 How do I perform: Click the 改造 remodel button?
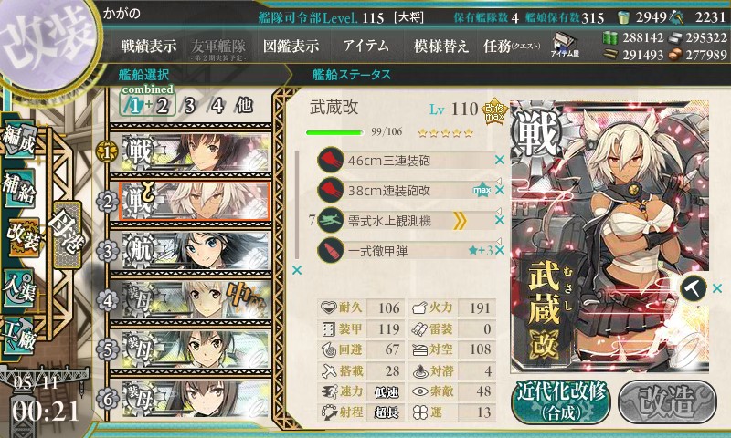[x=667, y=401]
